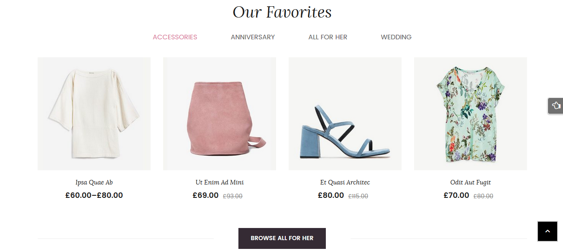Click the blue heeled sandal image
Viewport: 563px width, 251px height.
tap(345, 114)
